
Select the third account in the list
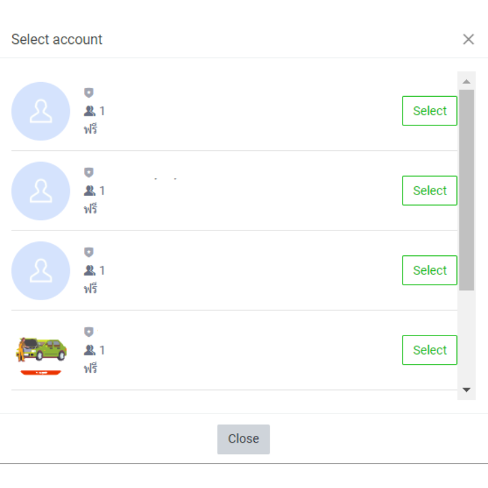tap(430, 270)
